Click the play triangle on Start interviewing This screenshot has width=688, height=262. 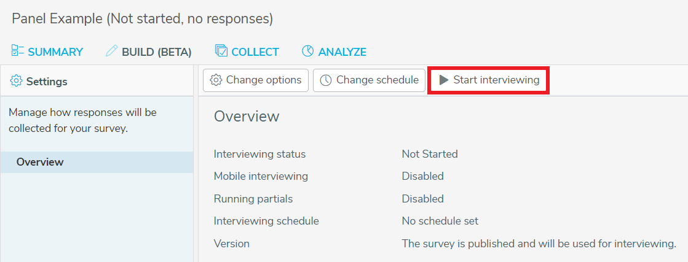pos(443,80)
